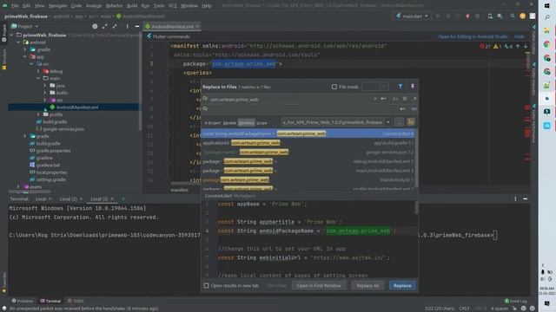Toggle Match Case in the search field

395,99
